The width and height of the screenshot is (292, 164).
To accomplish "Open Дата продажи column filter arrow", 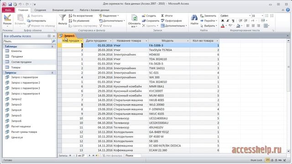I will [110, 41].
